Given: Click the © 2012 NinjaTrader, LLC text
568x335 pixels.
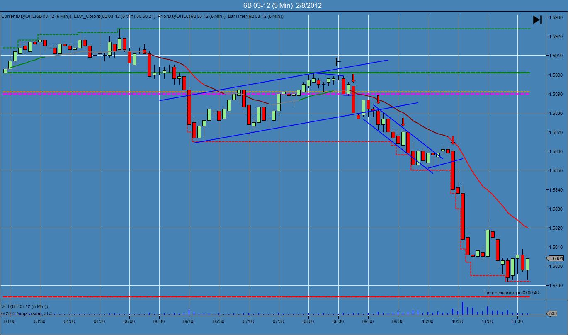Looking at the screenshot, I should coord(27,313).
